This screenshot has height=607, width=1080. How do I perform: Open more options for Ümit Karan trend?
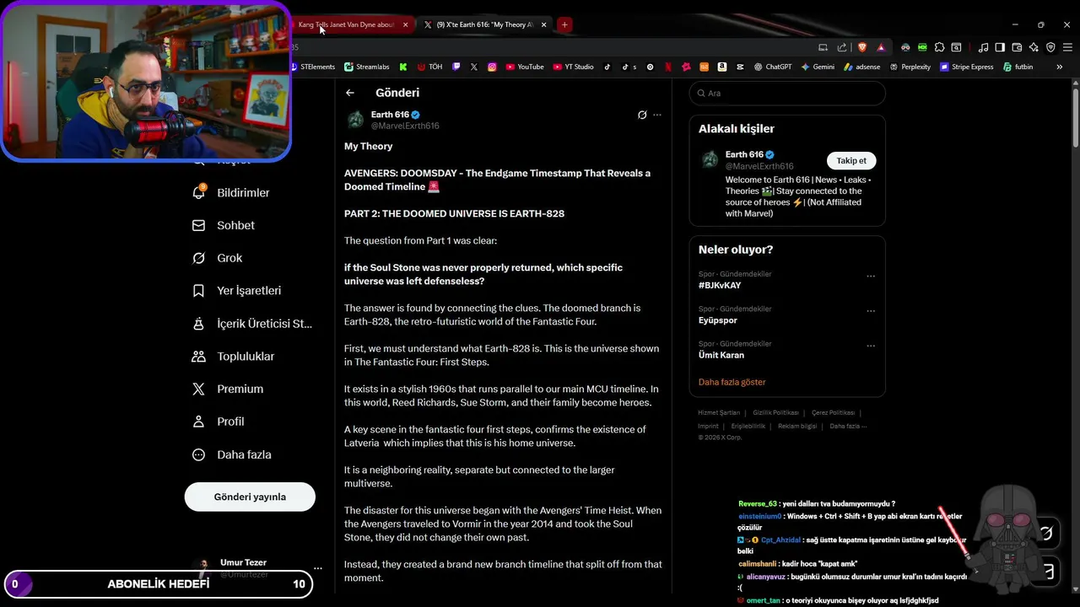871,346
